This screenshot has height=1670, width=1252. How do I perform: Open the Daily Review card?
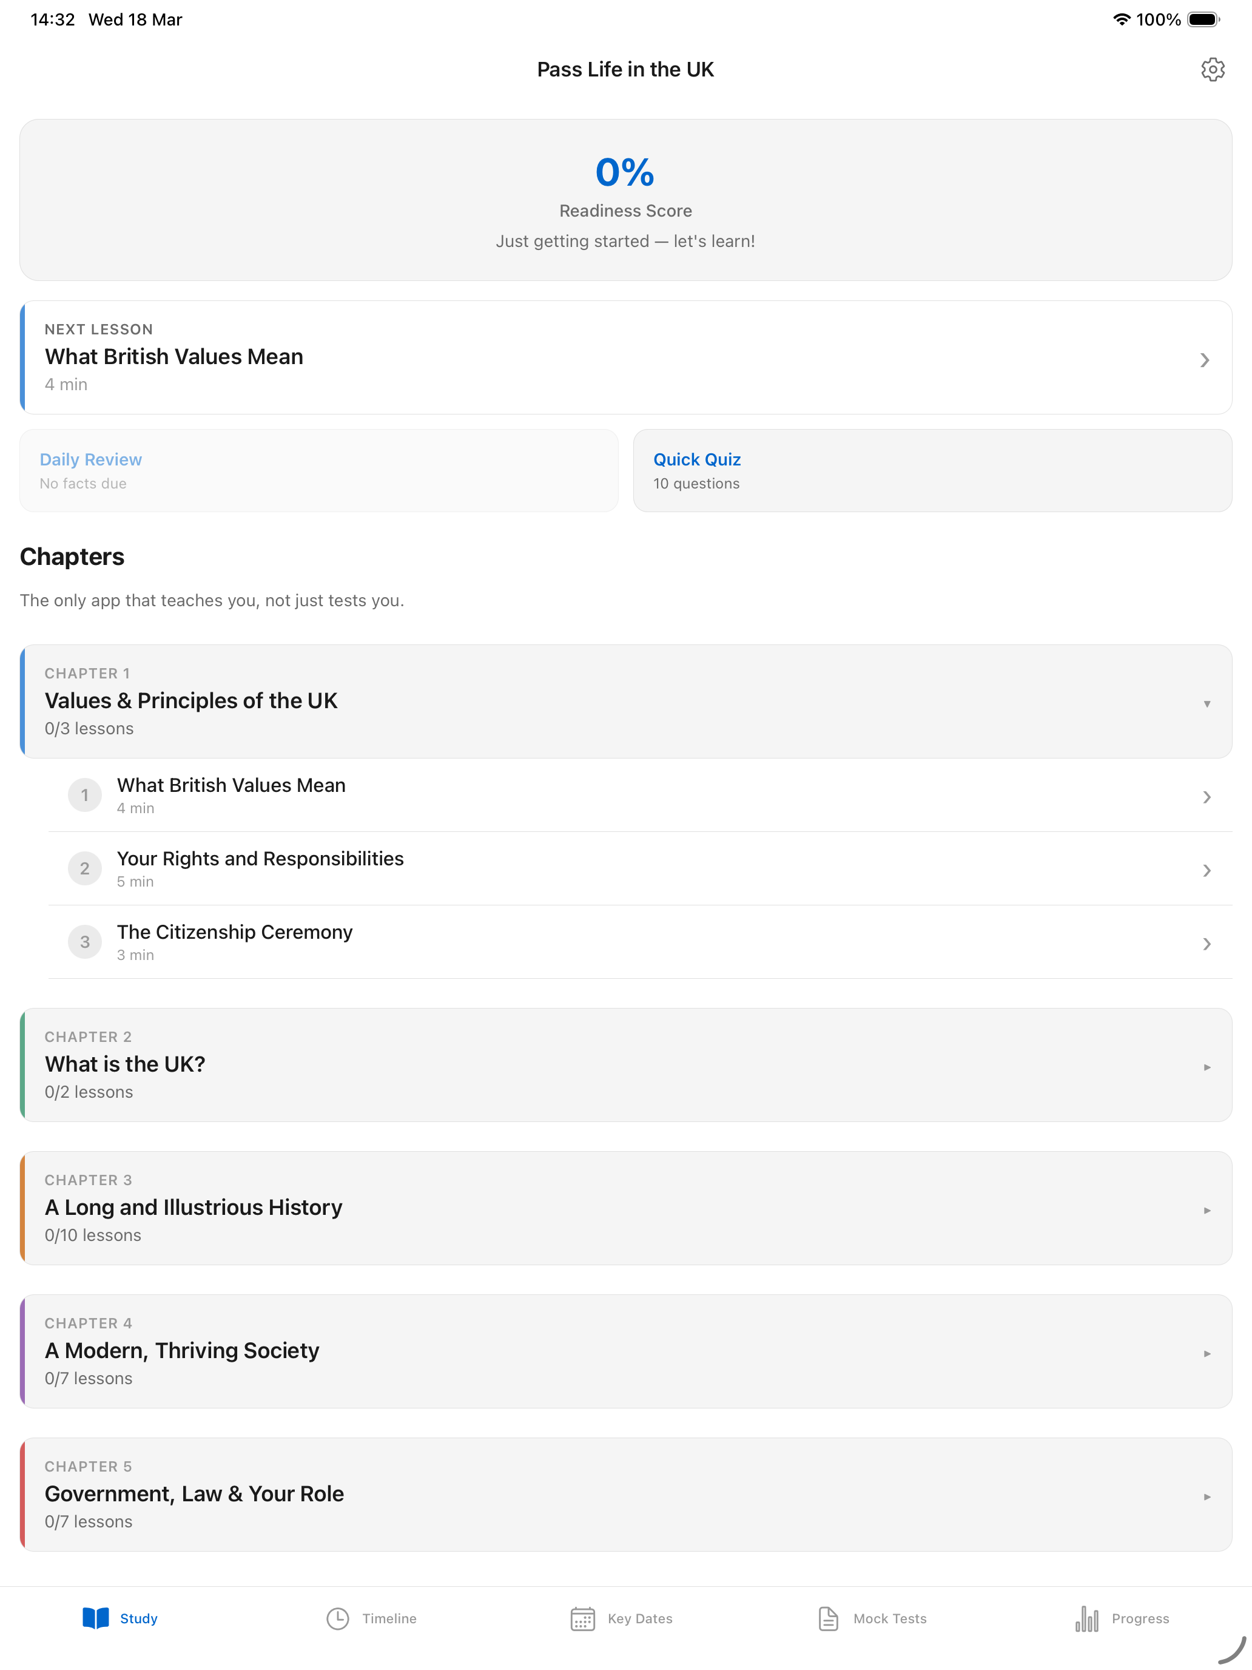point(318,471)
